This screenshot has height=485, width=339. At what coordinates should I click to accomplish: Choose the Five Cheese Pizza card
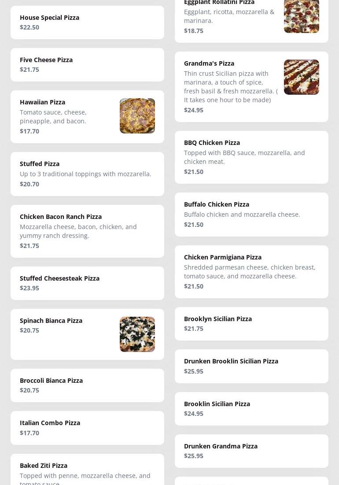tap(87, 65)
